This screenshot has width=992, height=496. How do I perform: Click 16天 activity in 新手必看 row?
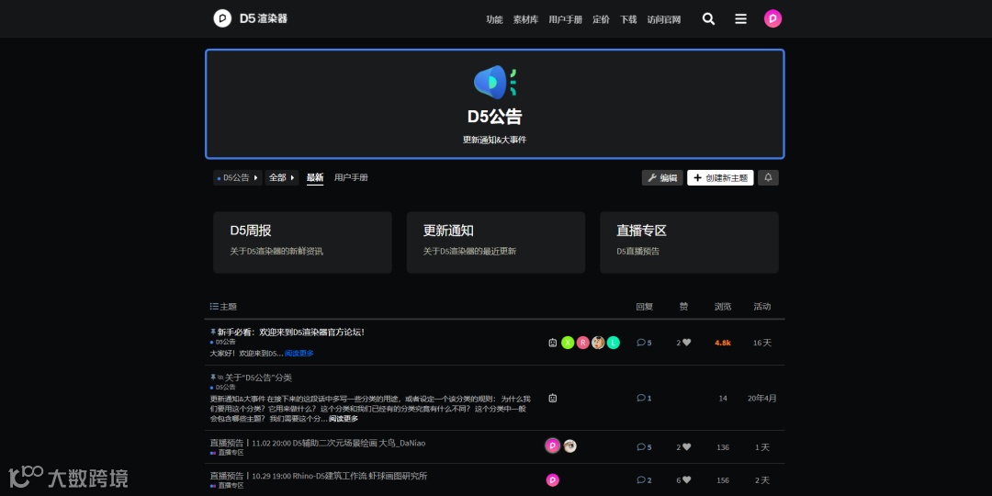coord(761,343)
